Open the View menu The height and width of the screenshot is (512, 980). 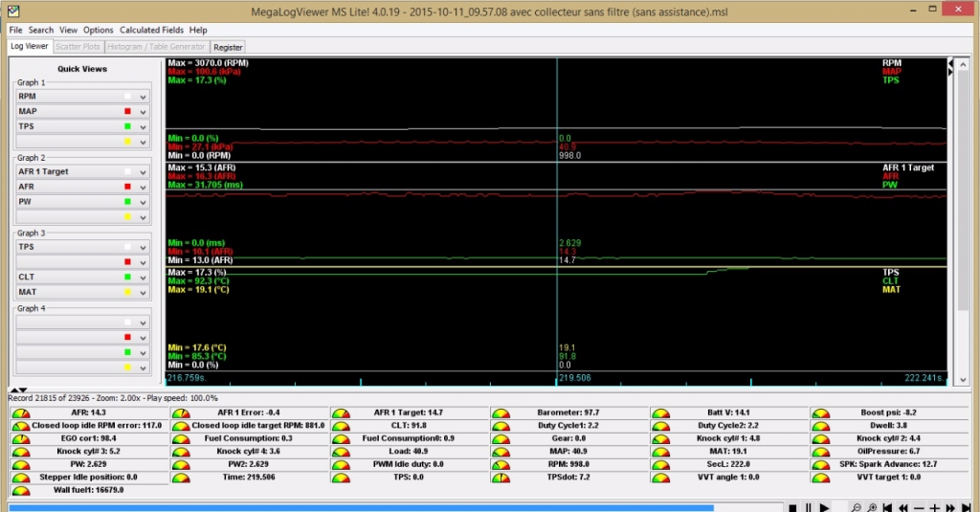pyautogui.click(x=68, y=30)
